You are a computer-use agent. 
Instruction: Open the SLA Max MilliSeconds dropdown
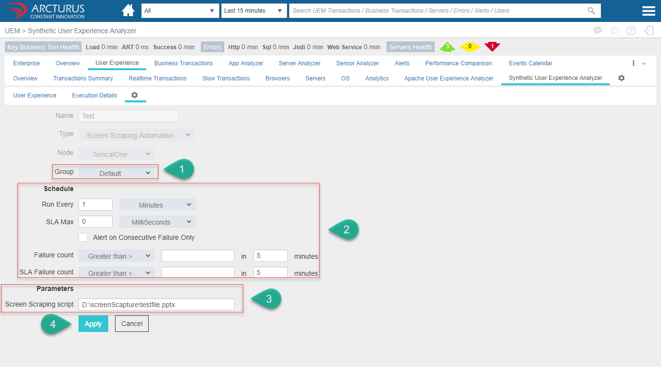[x=157, y=222]
